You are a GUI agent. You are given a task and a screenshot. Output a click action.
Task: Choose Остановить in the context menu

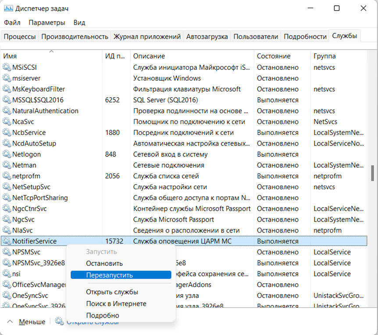coord(104,263)
